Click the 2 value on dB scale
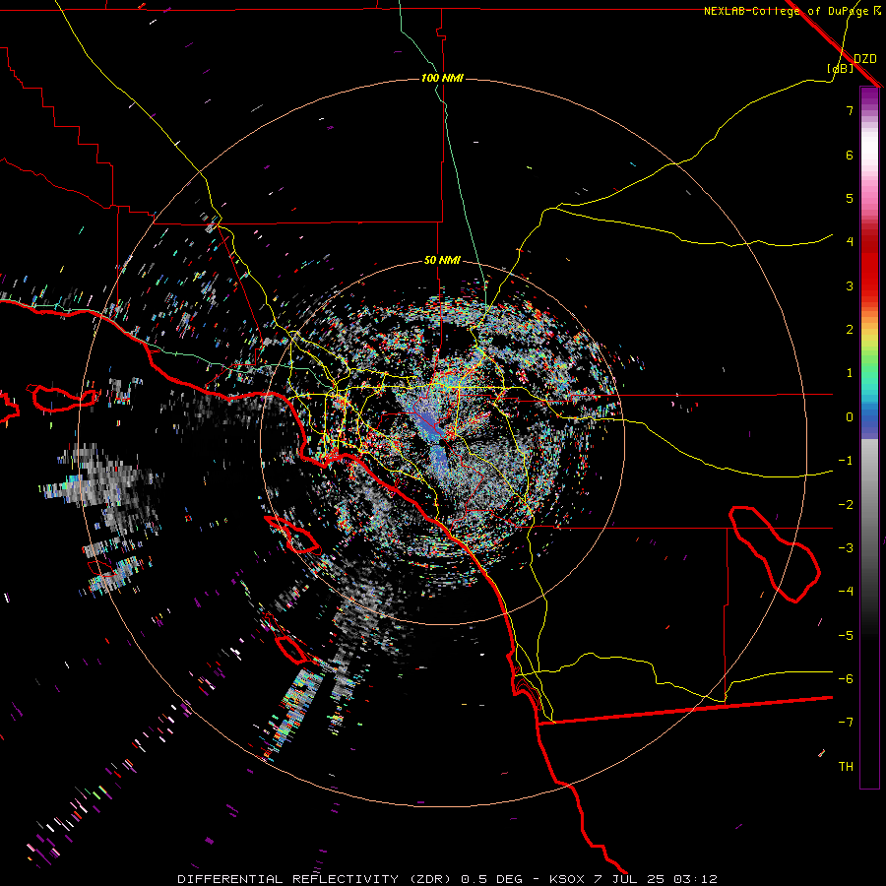This screenshot has width=886, height=886. coord(850,330)
